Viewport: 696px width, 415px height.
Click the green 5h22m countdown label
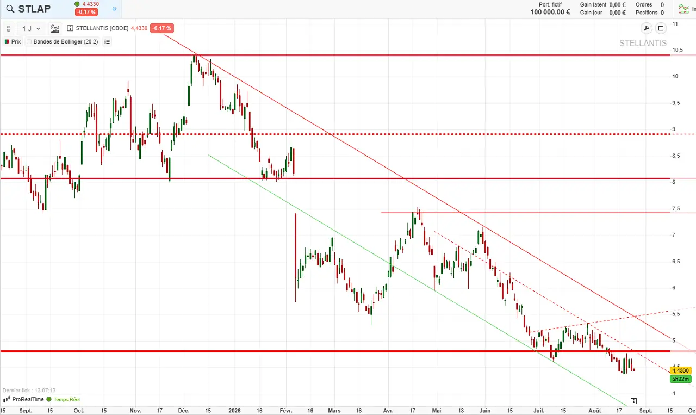click(x=681, y=379)
